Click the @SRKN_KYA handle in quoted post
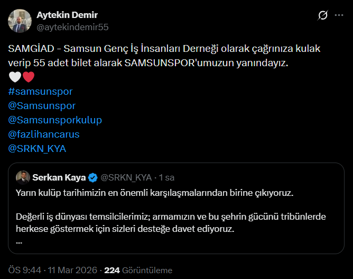Viewport: 353px width, 279px height. pos(126,177)
